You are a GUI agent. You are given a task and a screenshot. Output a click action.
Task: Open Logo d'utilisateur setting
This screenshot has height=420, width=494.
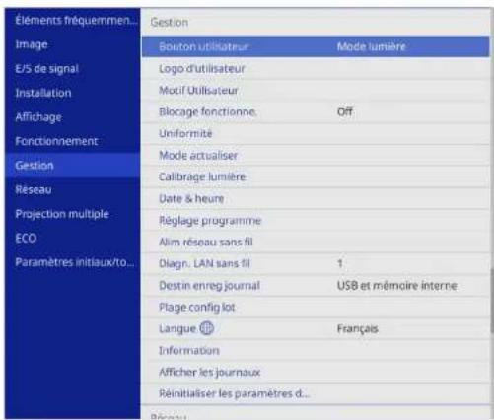(x=316, y=69)
